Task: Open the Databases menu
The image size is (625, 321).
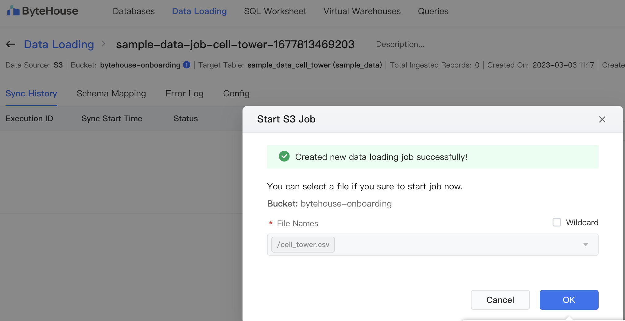Action: pos(134,11)
